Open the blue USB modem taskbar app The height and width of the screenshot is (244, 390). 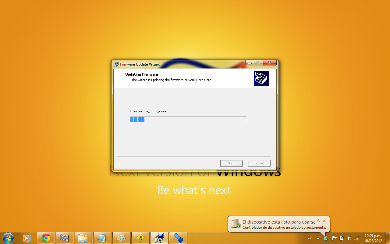(178, 238)
